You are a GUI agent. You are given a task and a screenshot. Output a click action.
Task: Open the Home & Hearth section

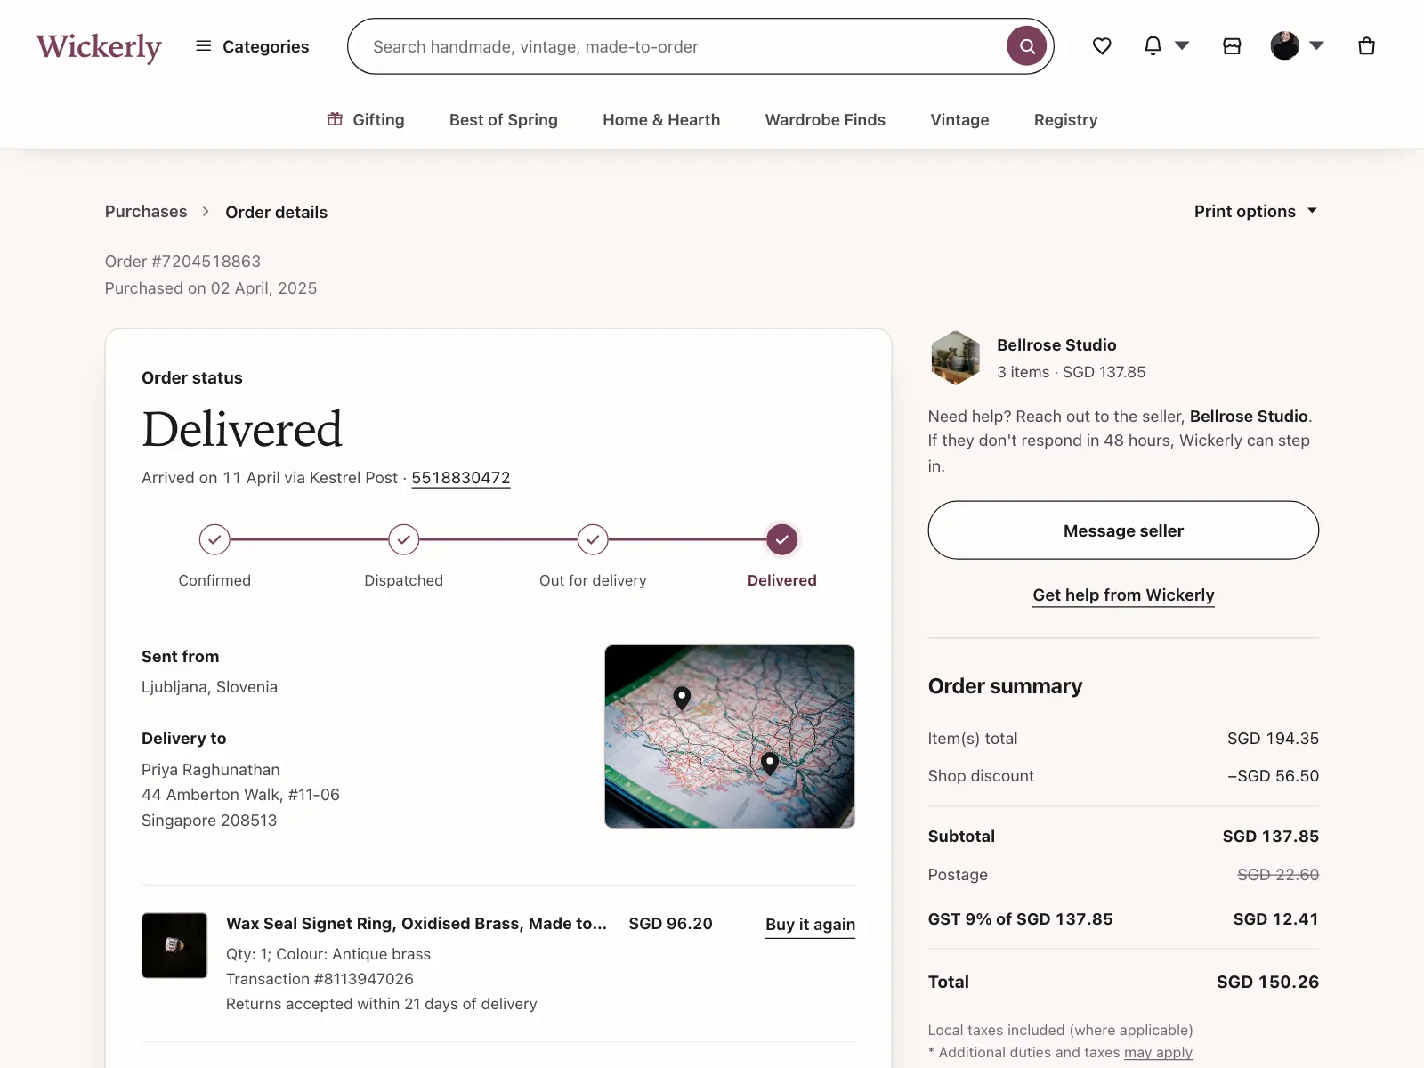click(x=661, y=120)
